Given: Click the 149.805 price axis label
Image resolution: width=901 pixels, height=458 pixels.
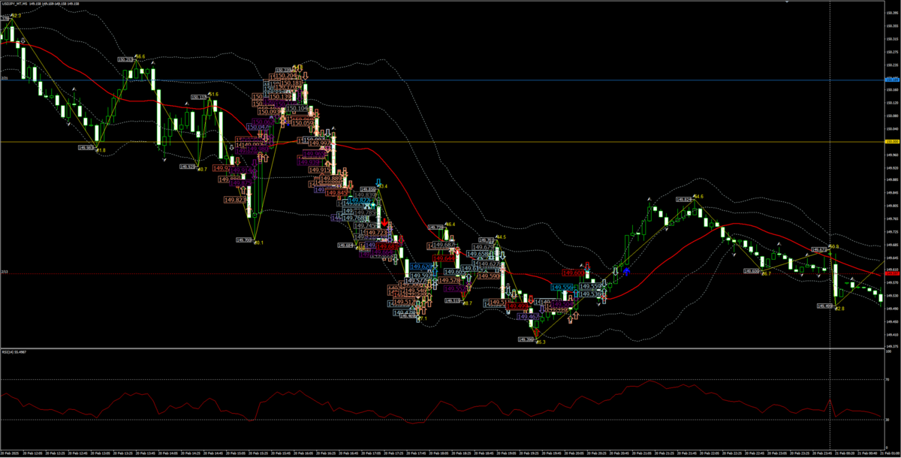Looking at the screenshot, I should click(893, 206).
